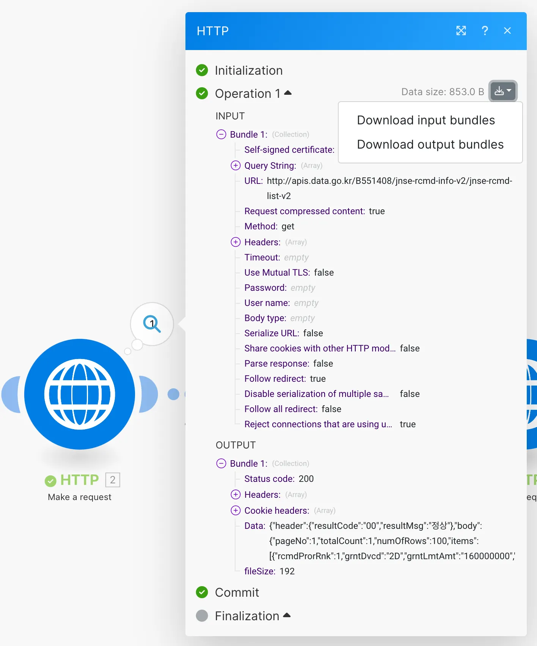
Task: Click the Make a request module label
Action: pyautogui.click(x=80, y=497)
